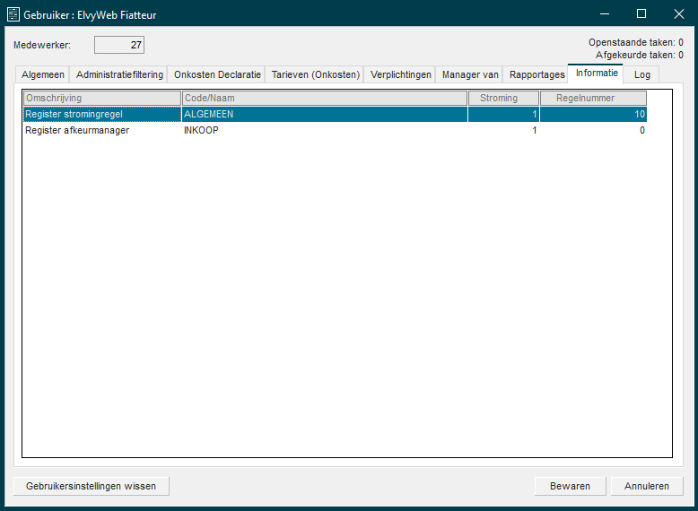Open the Algemeen tab
Viewport: 698px width, 511px height.
coord(43,74)
